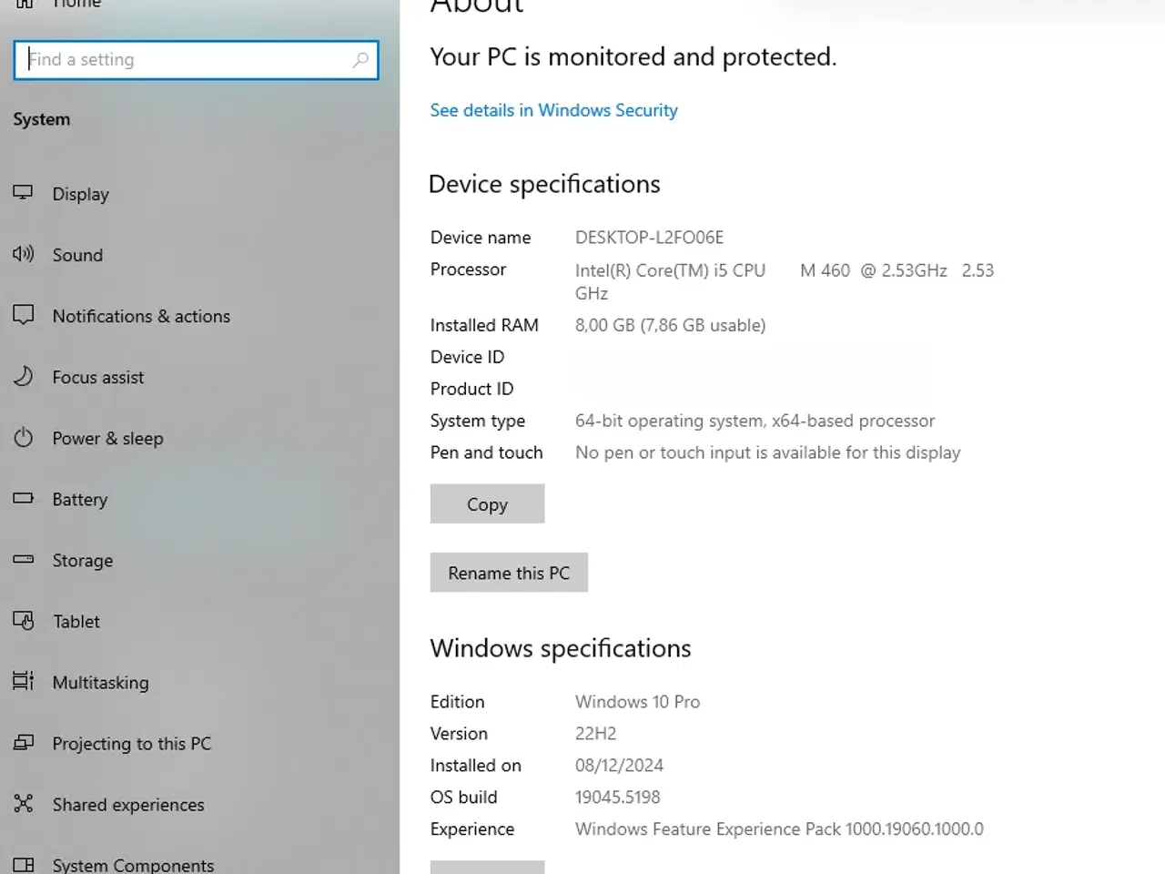Click the Sound speaker icon
1165x874 pixels.
click(x=23, y=254)
